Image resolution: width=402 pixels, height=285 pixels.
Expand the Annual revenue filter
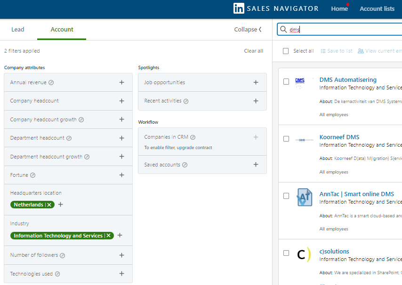coord(121,82)
